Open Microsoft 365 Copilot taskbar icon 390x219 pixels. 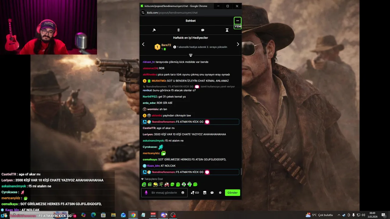click(x=83, y=215)
